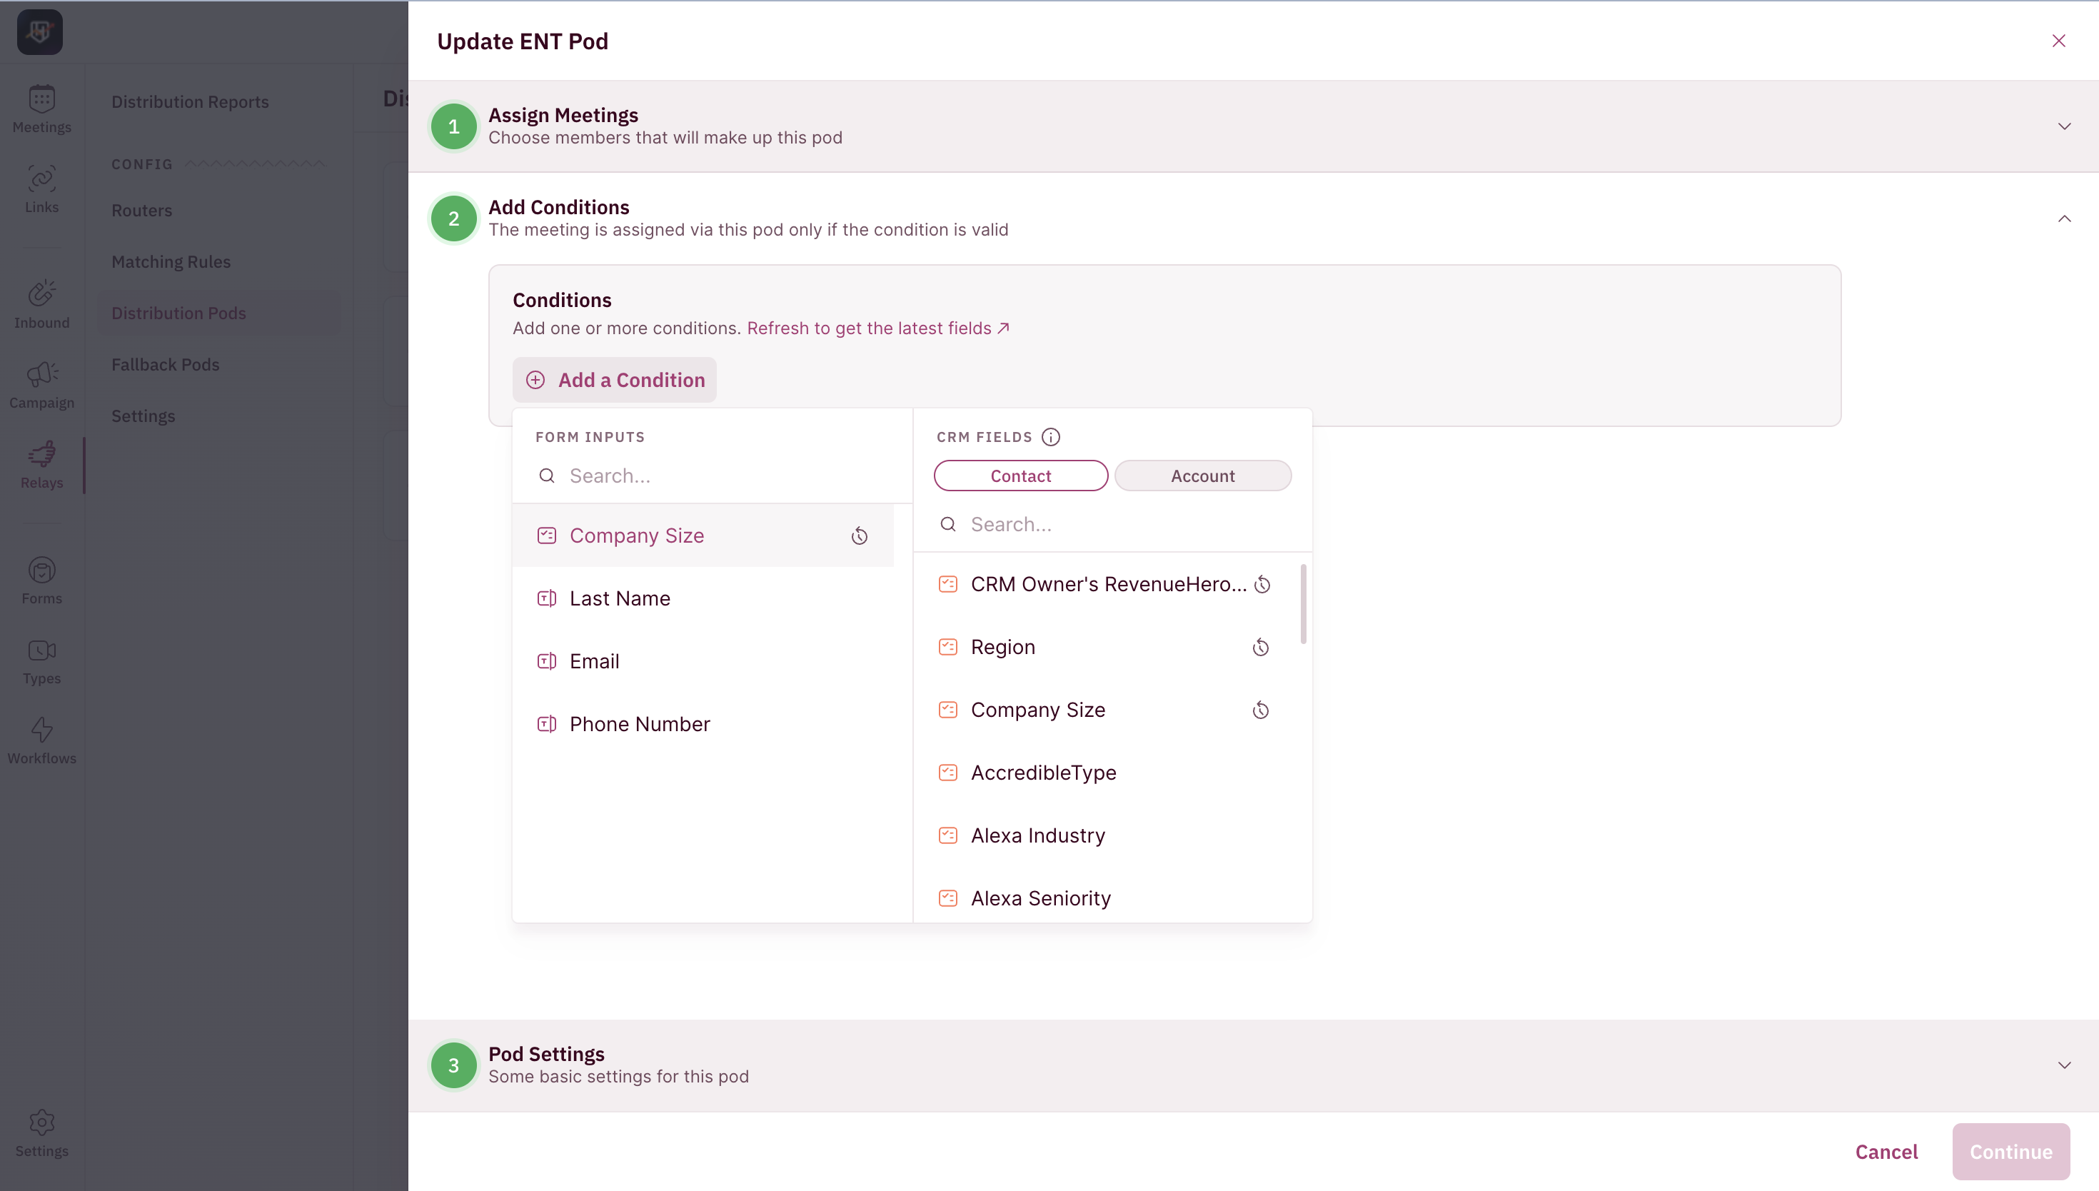Image resolution: width=2099 pixels, height=1191 pixels.
Task: Click the Email field type icon
Action: click(x=547, y=661)
